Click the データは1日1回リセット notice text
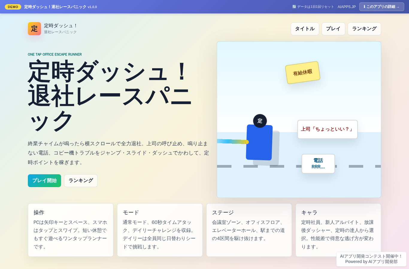 pyautogui.click(x=315, y=7)
